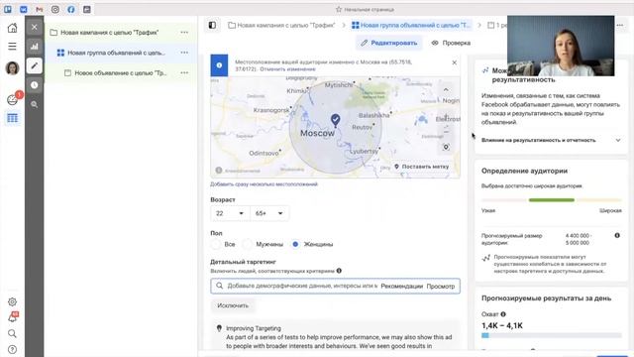Open the notifications-badged cookie icon in sidebar

(x=13, y=99)
